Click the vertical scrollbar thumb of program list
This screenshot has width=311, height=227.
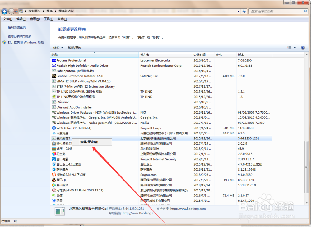(x=306, y=167)
